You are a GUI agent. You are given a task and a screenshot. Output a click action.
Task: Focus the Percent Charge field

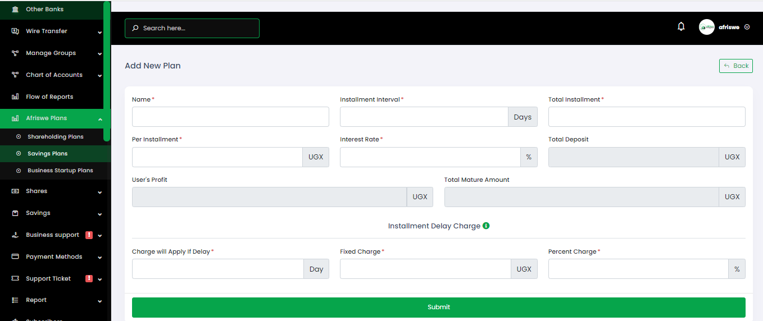coord(638,269)
